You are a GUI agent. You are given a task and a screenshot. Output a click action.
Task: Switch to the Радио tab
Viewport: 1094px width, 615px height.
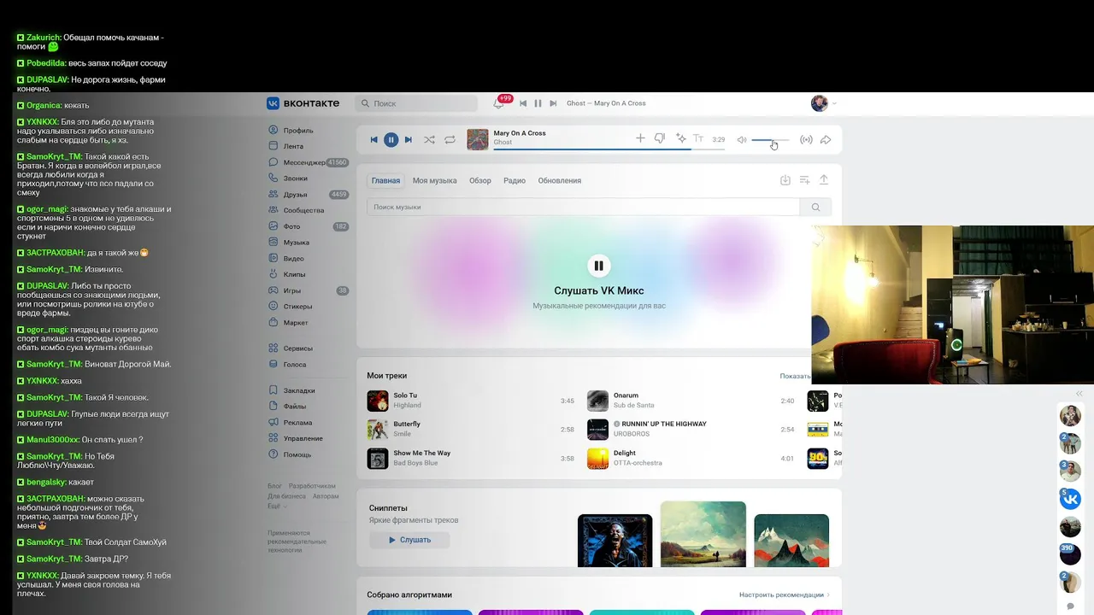515,180
